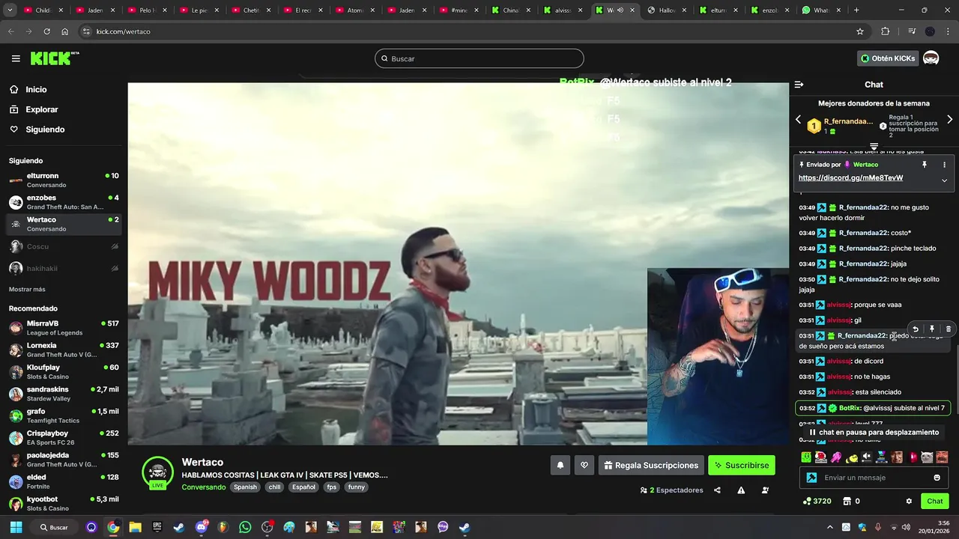Pin the hovered R_fernandaa22 message
The height and width of the screenshot is (539, 959).
(x=931, y=329)
